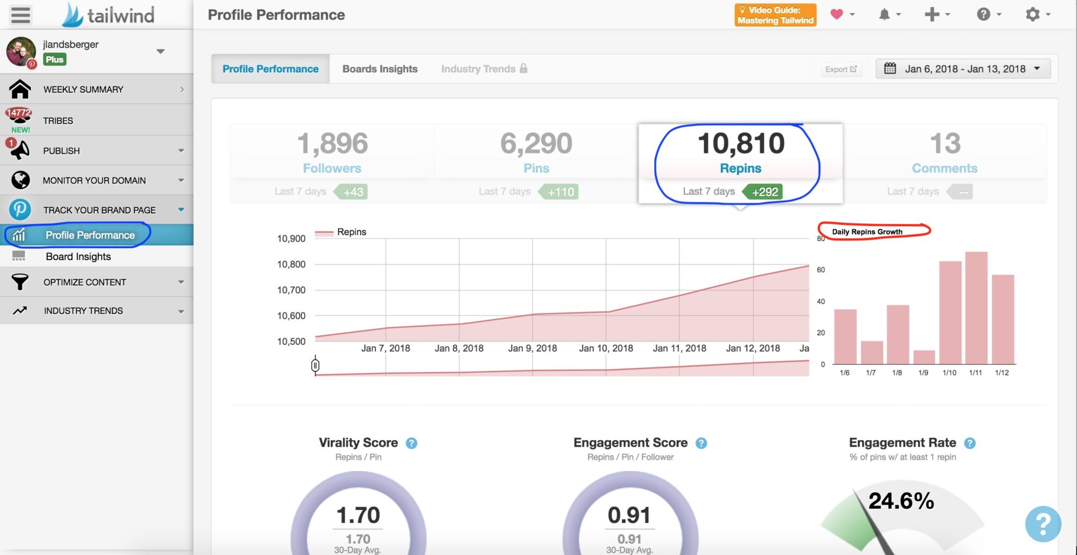Click the Profile Performance chart icon
1077x555 pixels.
pos(19,235)
